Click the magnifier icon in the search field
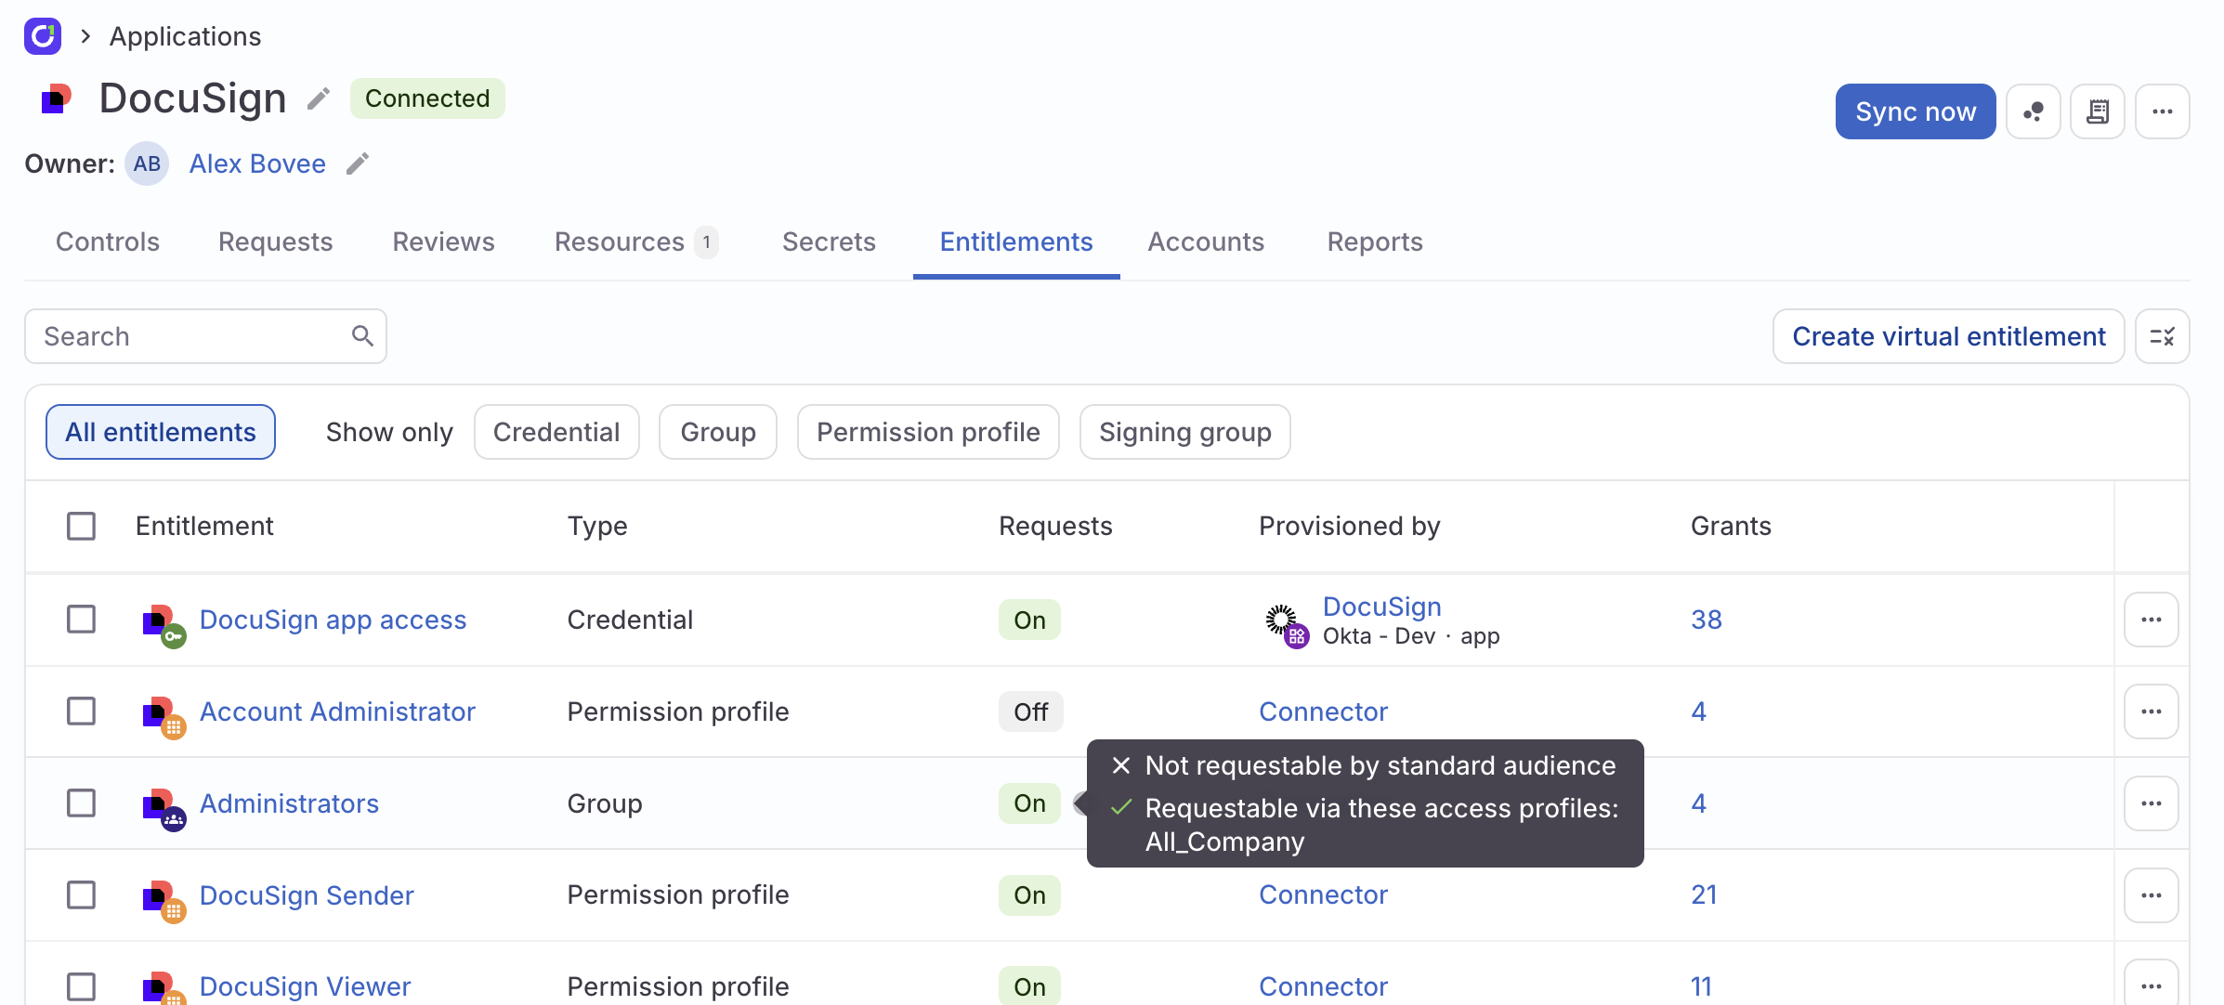 362,335
